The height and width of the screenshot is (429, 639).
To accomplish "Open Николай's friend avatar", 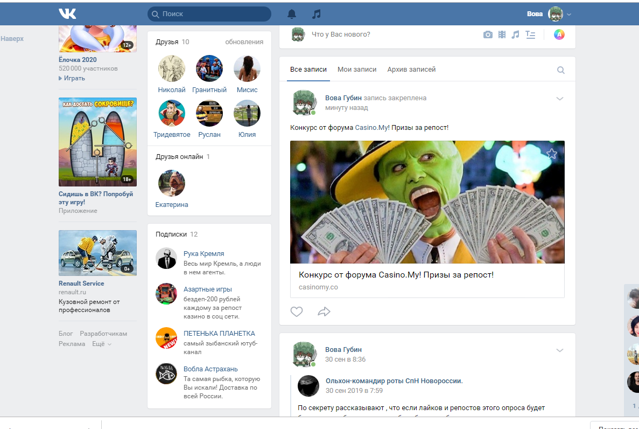I will (172, 68).
